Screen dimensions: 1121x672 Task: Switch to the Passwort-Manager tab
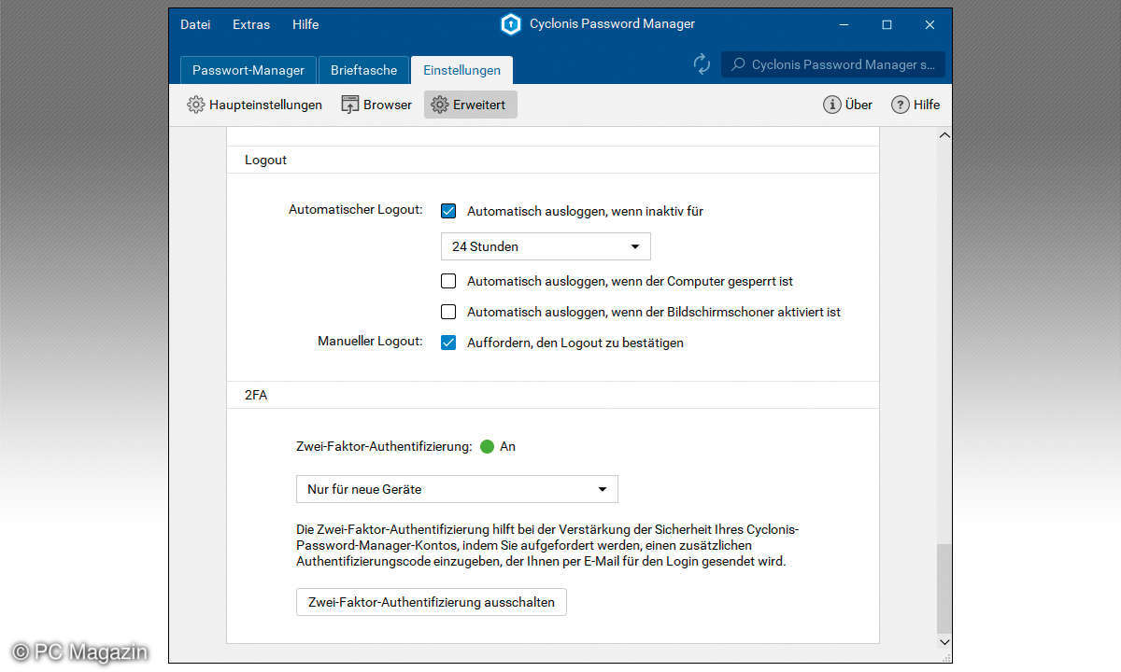click(248, 70)
